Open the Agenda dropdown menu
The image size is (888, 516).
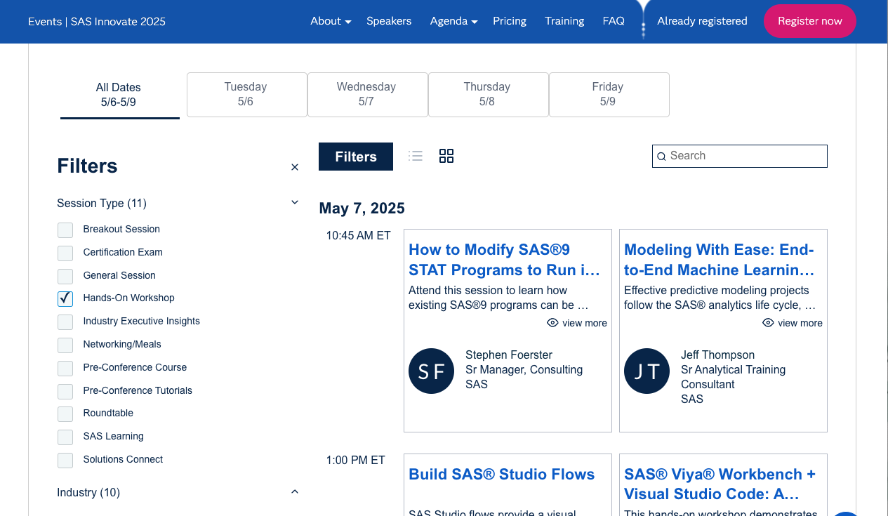(x=453, y=21)
